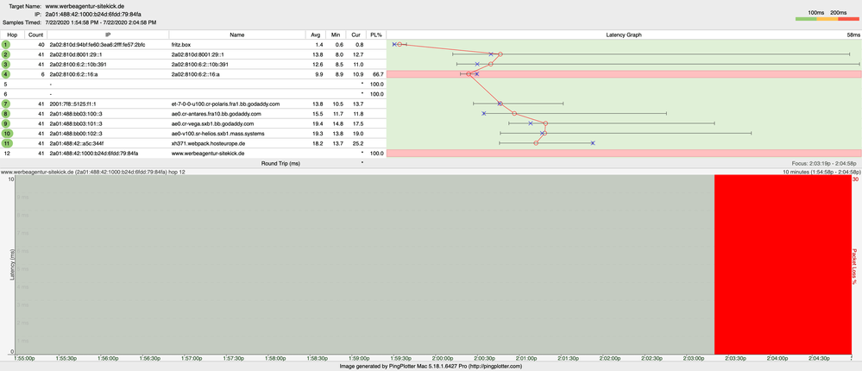Click the Focus: 2:03:19p - 2:04:58p label
Screen dimensions: 862x371
pos(822,164)
